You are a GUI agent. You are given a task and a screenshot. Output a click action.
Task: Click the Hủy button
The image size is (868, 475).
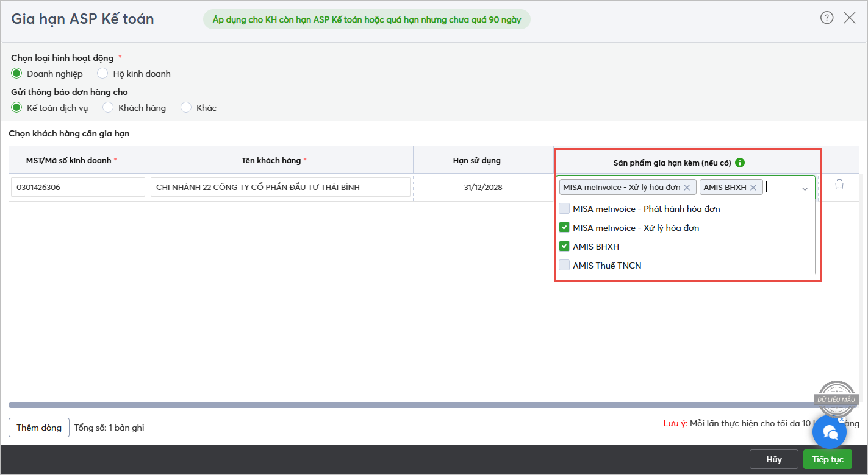coord(774,459)
